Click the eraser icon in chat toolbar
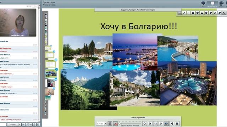227x127 pixels. point(23,125)
